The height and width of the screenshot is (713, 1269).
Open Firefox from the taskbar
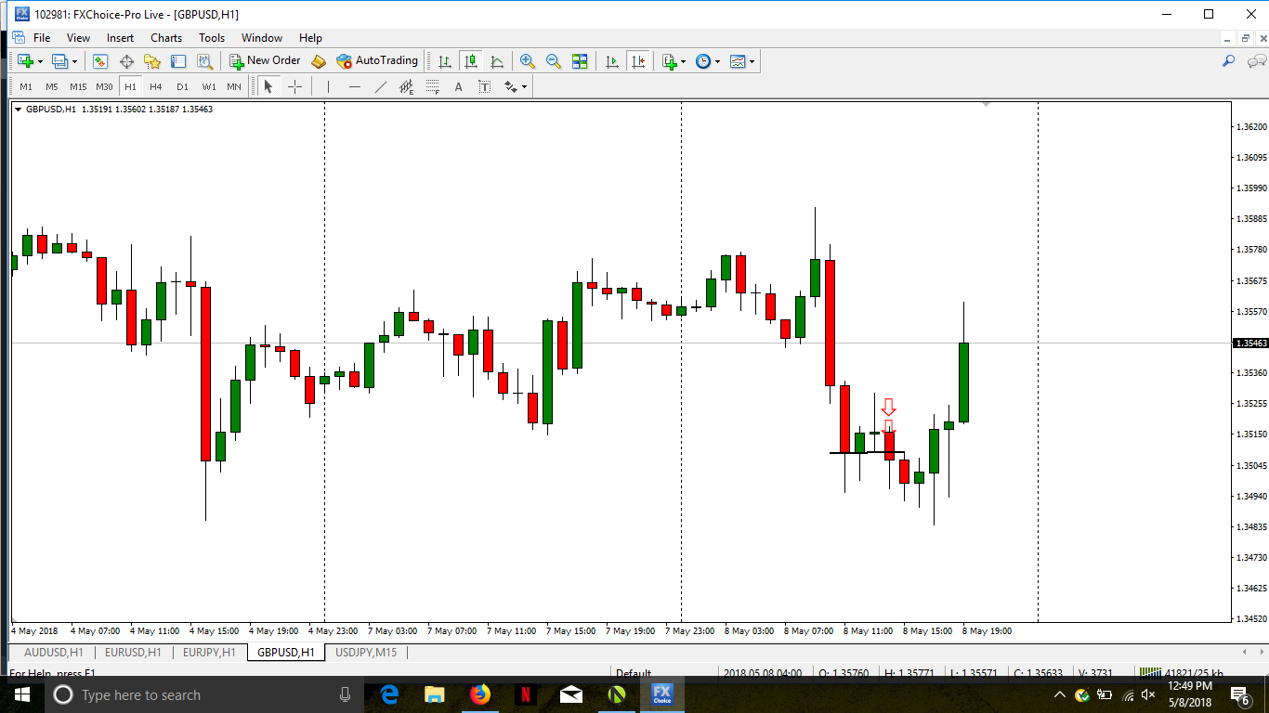(480, 694)
